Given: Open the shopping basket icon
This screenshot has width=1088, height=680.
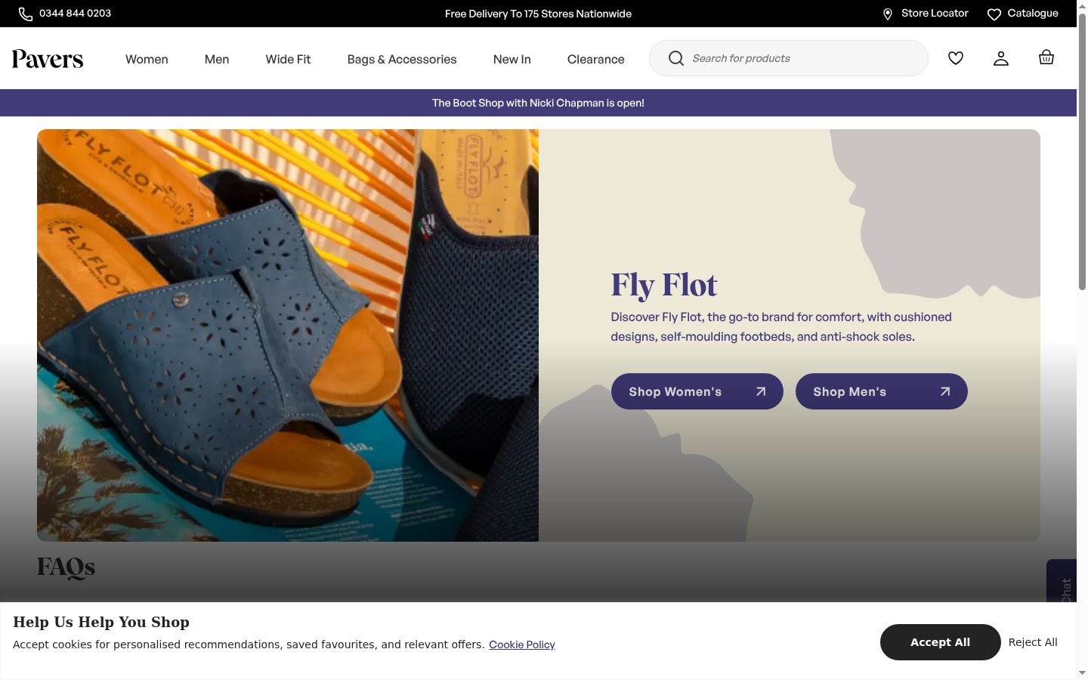Looking at the screenshot, I should coord(1046,57).
